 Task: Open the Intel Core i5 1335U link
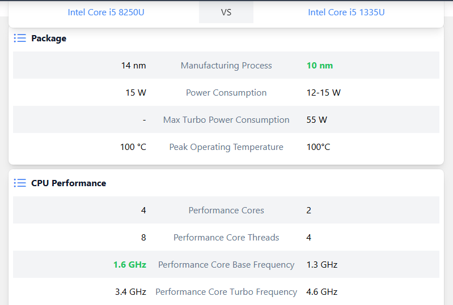tap(346, 12)
